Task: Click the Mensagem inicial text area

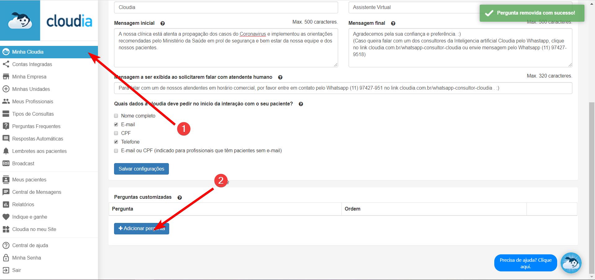Action: pyautogui.click(x=226, y=48)
